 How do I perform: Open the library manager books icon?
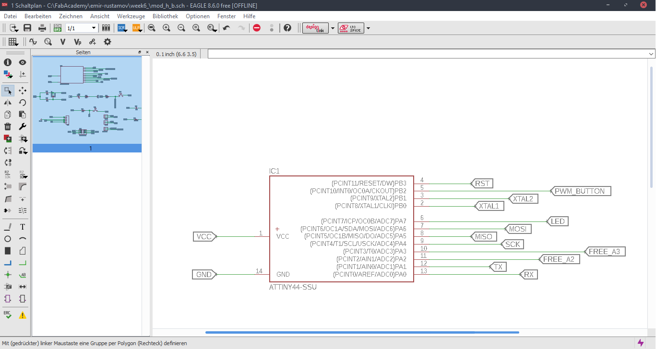[106, 28]
